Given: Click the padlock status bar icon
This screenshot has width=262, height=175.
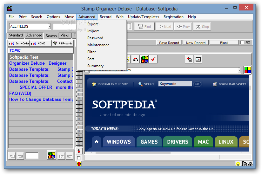Looking at the screenshot, I should coord(250,164).
